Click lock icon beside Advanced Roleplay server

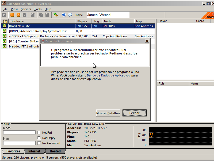point(5,31)
